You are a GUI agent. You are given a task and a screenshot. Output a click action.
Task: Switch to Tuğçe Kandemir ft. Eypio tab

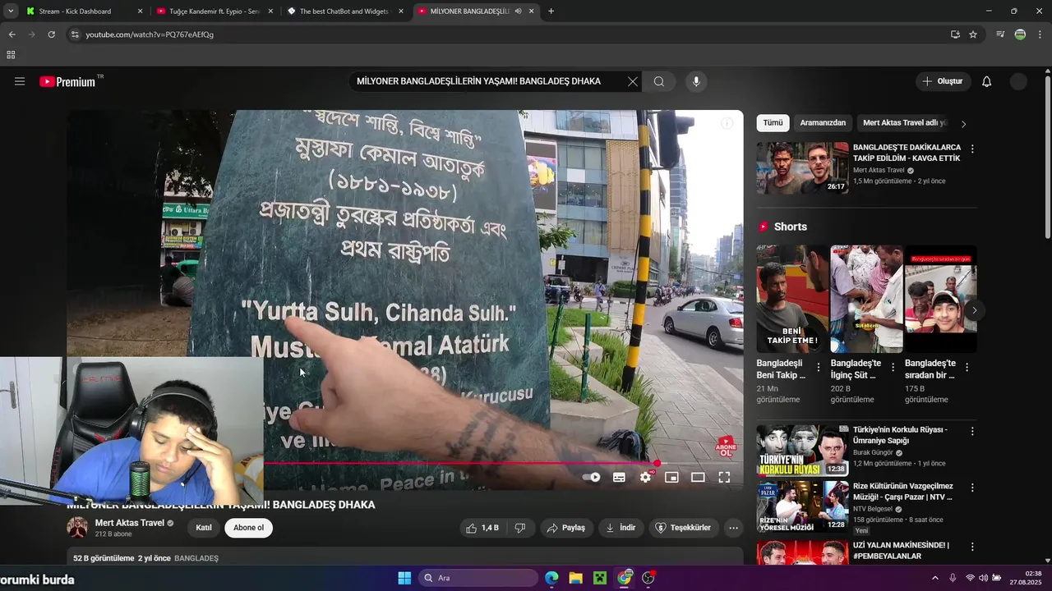[x=214, y=11]
